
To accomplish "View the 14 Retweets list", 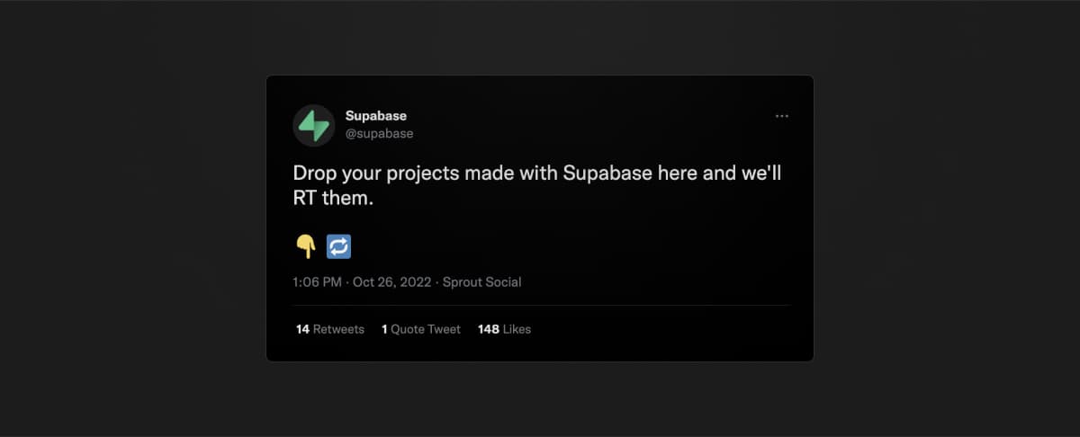I will (x=330, y=329).
